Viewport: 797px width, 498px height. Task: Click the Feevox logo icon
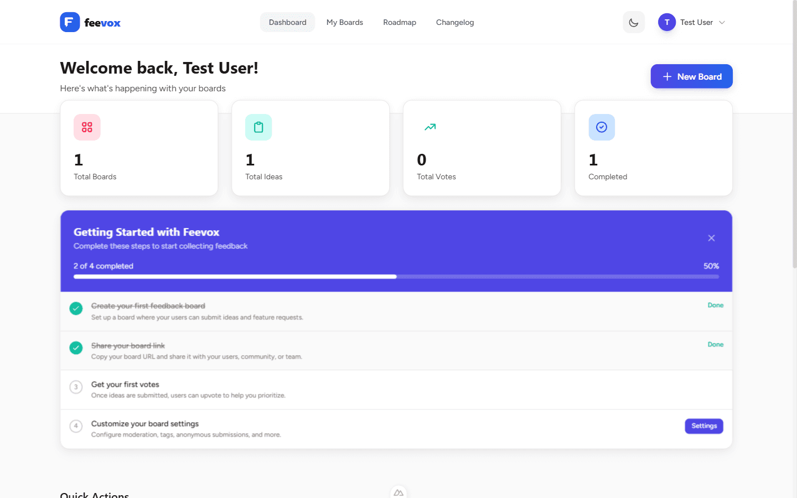pyautogui.click(x=70, y=22)
